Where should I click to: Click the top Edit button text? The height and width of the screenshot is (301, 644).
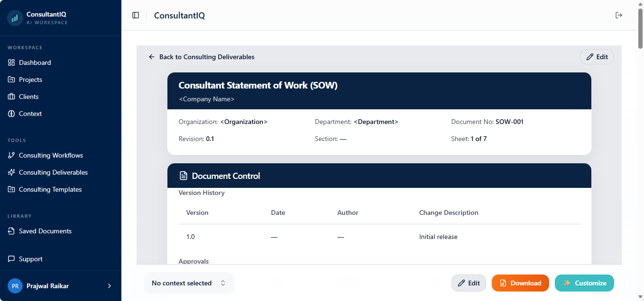tap(602, 57)
